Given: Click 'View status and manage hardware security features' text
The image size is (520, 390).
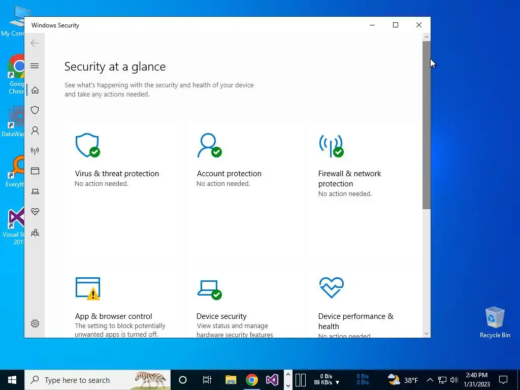Looking at the screenshot, I should (x=235, y=330).
